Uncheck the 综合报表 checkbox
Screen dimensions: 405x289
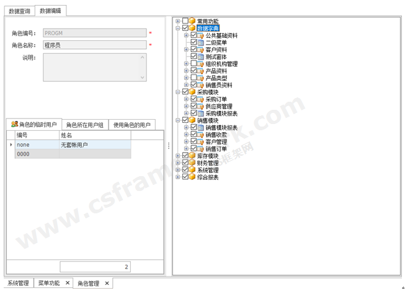pos(185,177)
